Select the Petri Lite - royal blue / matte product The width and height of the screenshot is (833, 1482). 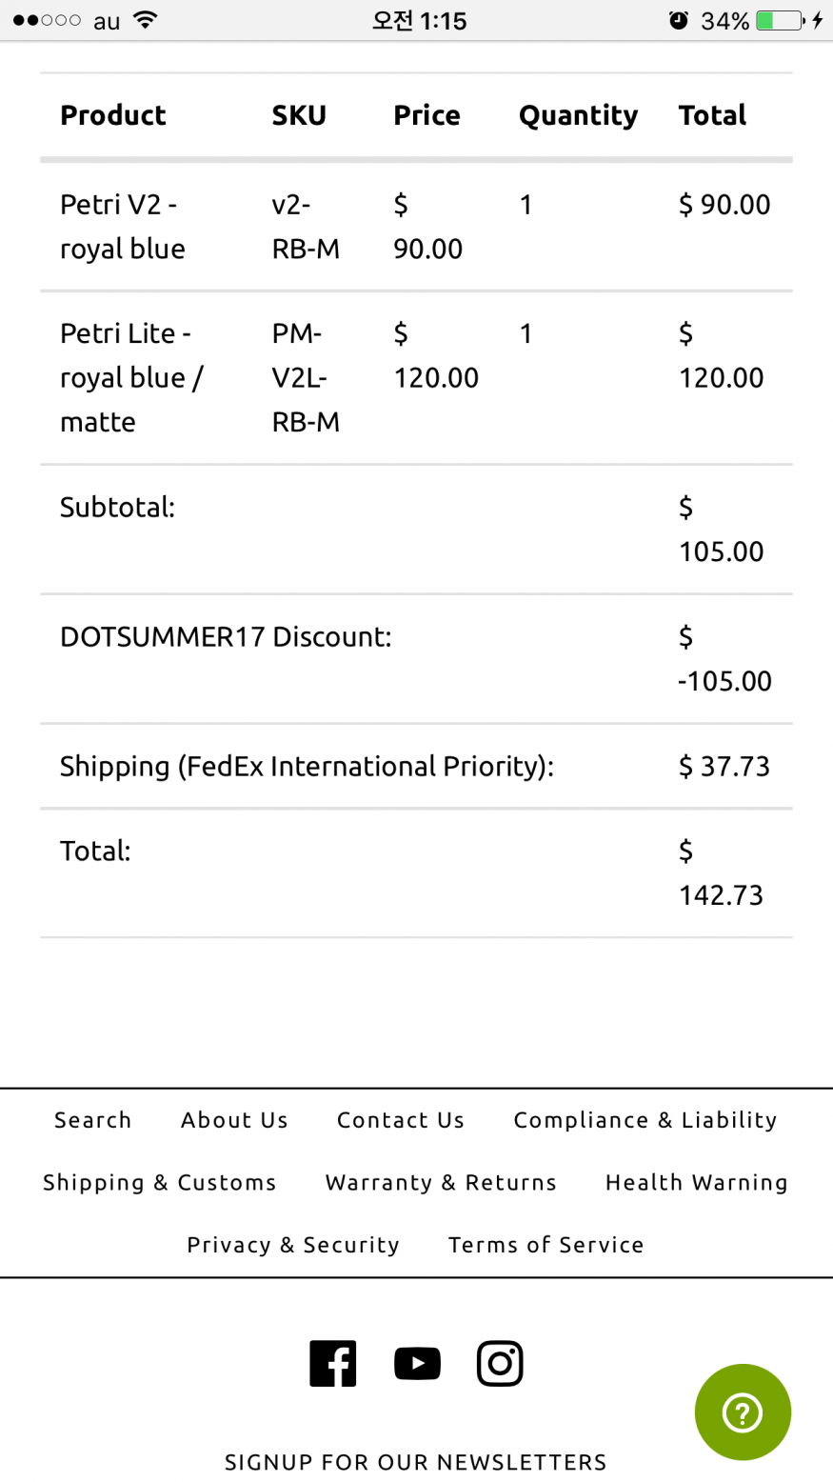point(130,377)
